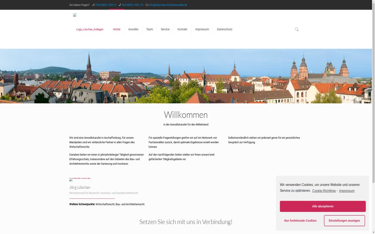
Task: Open Impressum in the main navigation
Action: pos(202,29)
